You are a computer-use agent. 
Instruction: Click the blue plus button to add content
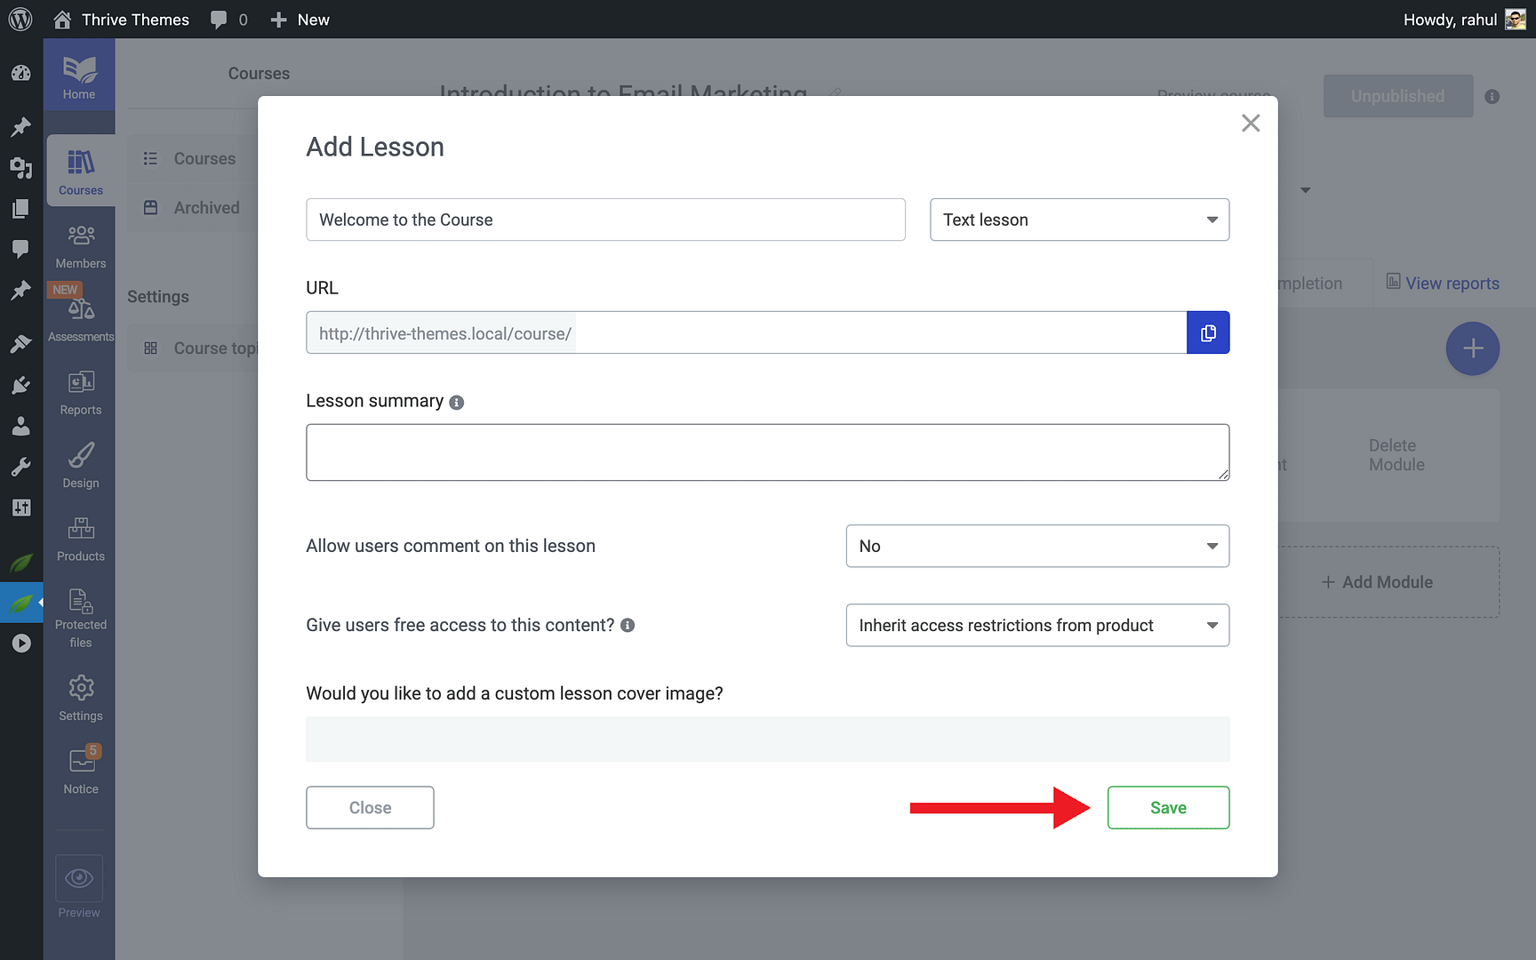click(x=1473, y=348)
